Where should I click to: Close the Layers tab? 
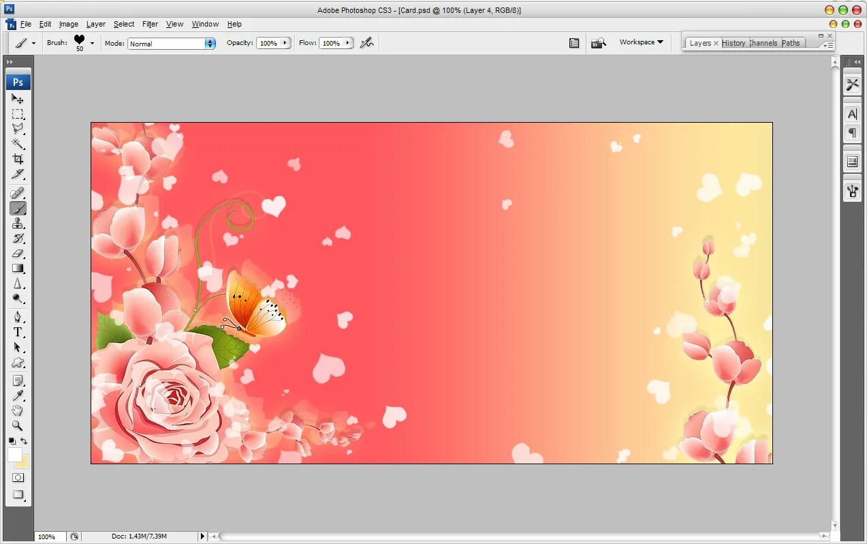[x=716, y=43]
